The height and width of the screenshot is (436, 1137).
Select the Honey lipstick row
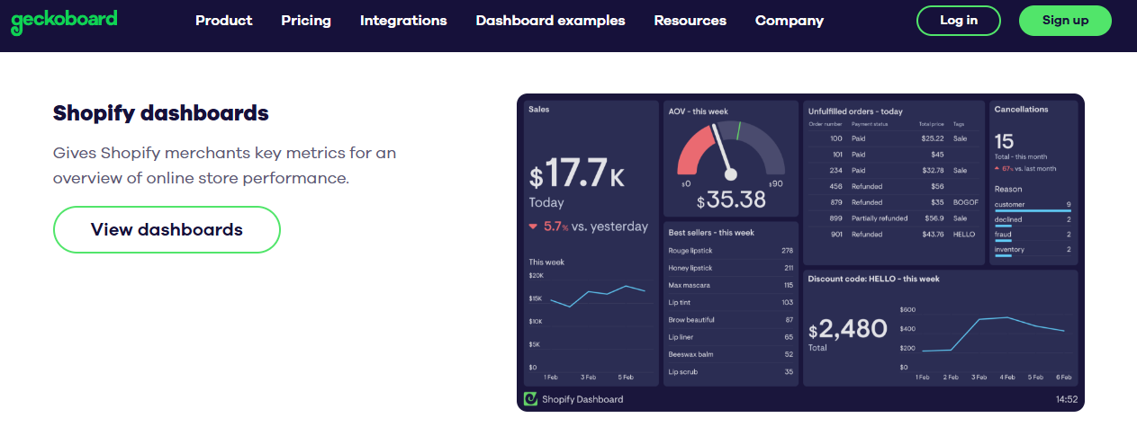pyautogui.click(x=730, y=268)
